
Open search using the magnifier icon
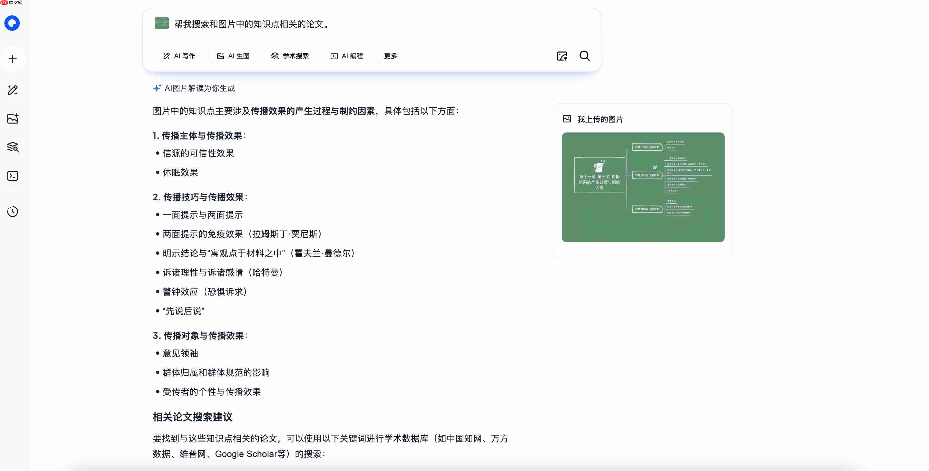tap(585, 56)
